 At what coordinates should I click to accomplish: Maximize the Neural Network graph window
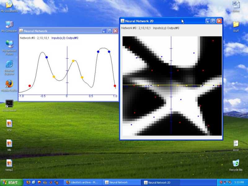click(x=110, y=31)
